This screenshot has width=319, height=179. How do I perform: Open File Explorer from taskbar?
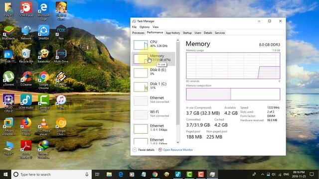(109, 175)
